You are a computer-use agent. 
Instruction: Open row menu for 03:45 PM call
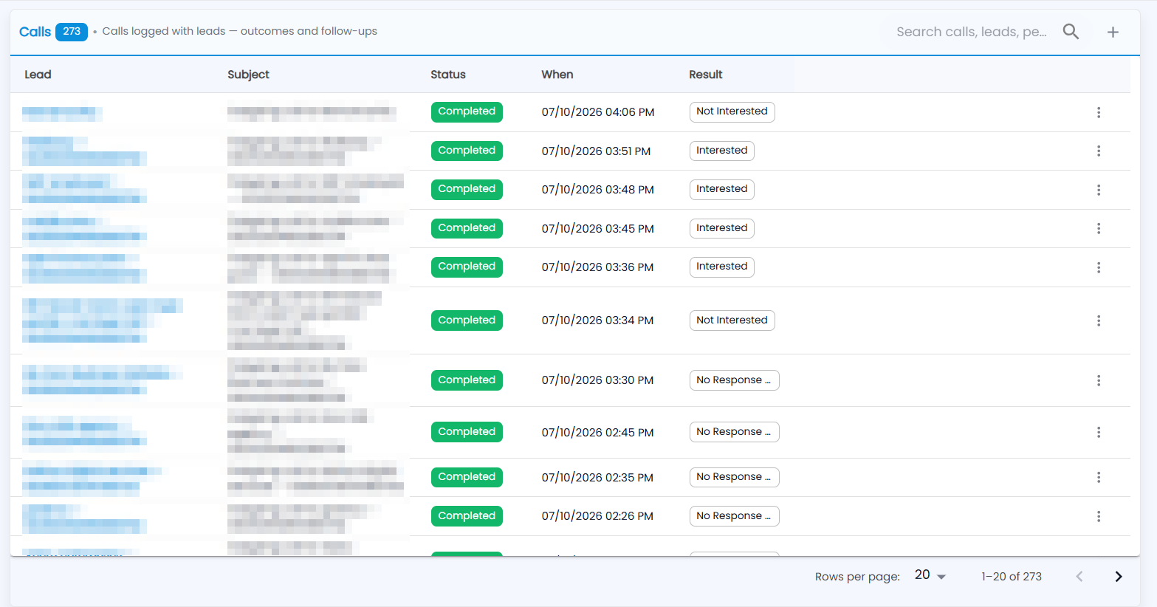tap(1099, 228)
